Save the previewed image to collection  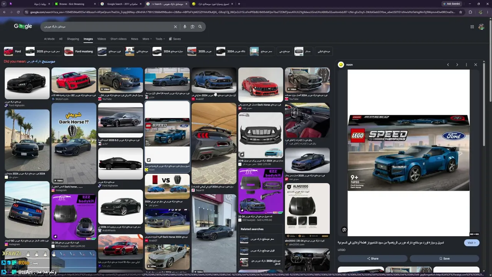click(x=444, y=259)
